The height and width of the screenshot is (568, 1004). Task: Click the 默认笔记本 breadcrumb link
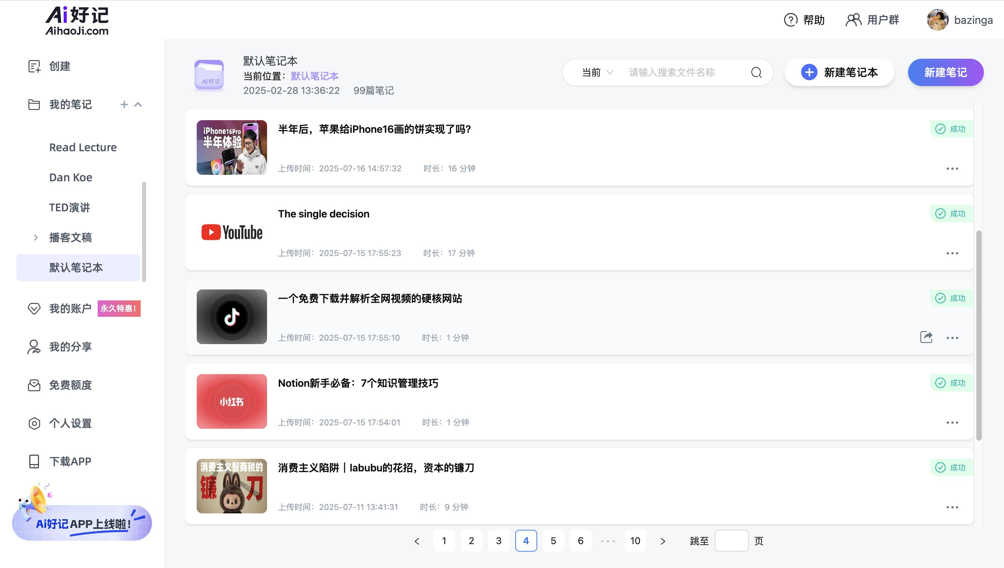pyautogui.click(x=315, y=76)
